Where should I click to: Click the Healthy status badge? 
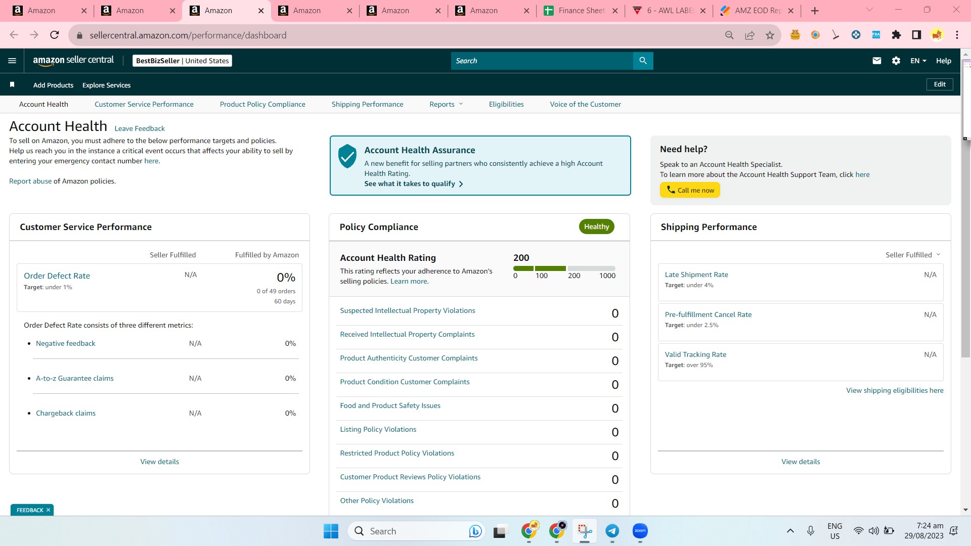pos(597,226)
